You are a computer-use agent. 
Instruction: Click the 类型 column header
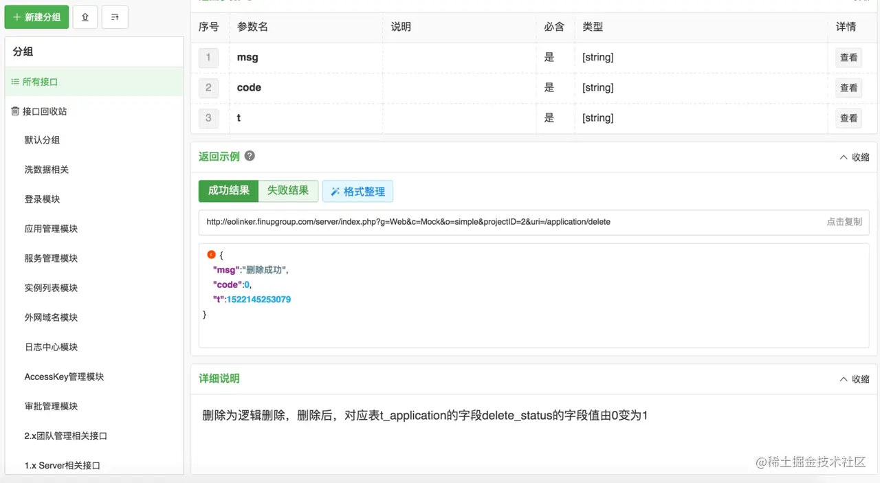coord(593,27)
